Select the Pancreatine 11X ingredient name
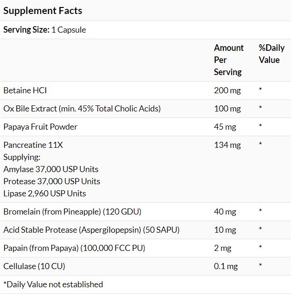The height and width of the screenshot is (298, 291). pos(33,145)
